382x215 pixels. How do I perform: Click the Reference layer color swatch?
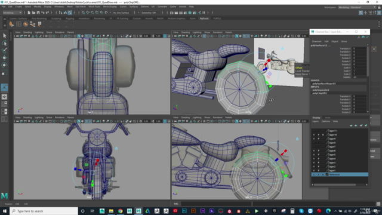[x=327, y=174]
